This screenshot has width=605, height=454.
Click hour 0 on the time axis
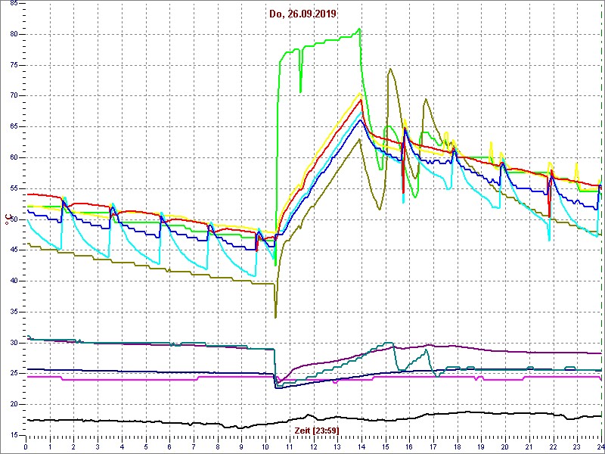pyautogui.click(x=26, y=446)
